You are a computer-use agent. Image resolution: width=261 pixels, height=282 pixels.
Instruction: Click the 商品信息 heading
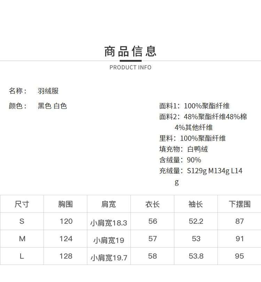pos(130,51)
